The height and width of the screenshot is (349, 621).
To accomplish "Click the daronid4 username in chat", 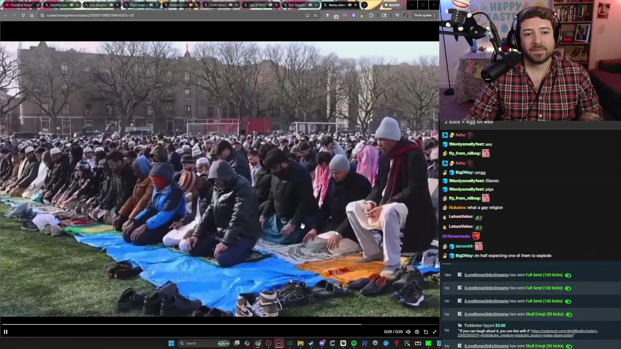I will [x=464, y=246].
